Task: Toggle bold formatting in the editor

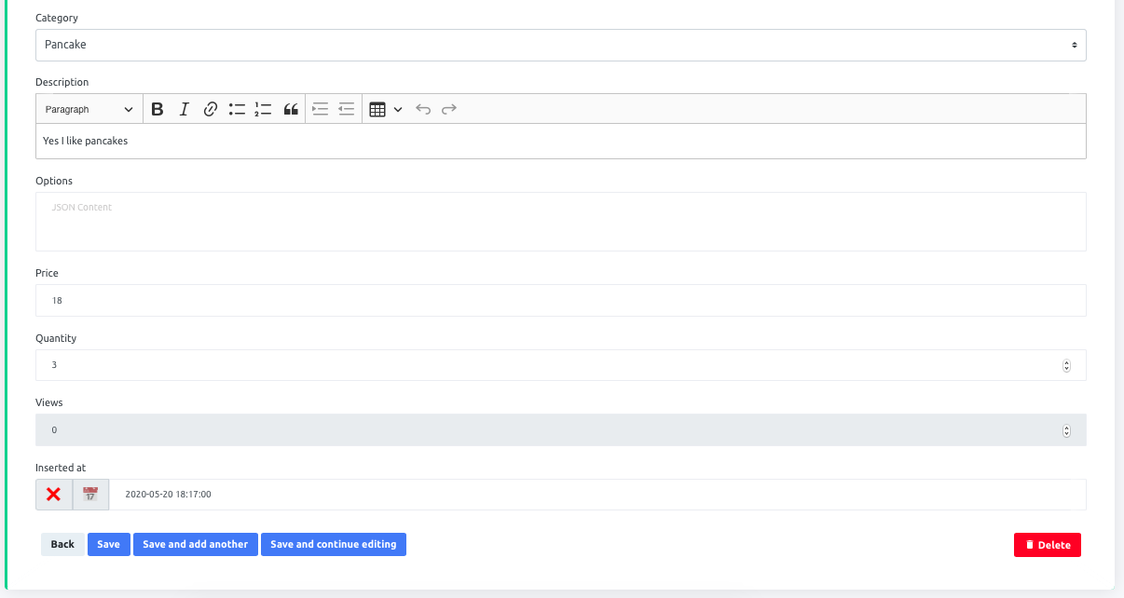Action: tap(157, 108)
